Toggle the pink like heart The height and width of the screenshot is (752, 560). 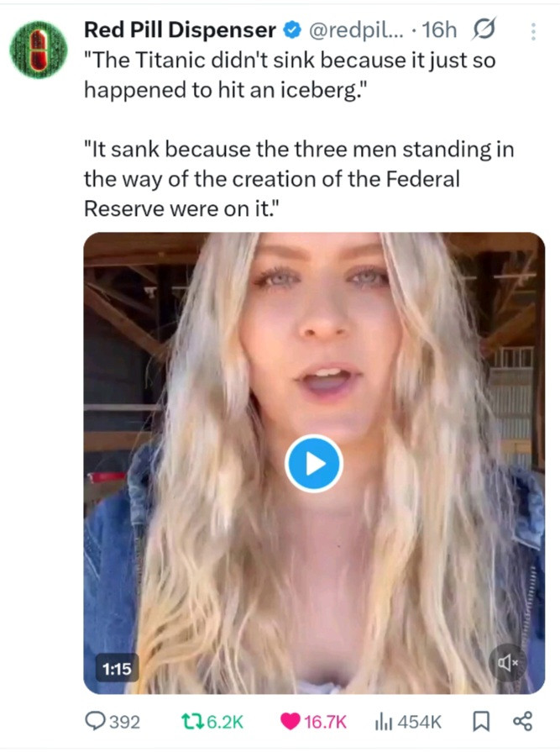[x=289, y=721]
